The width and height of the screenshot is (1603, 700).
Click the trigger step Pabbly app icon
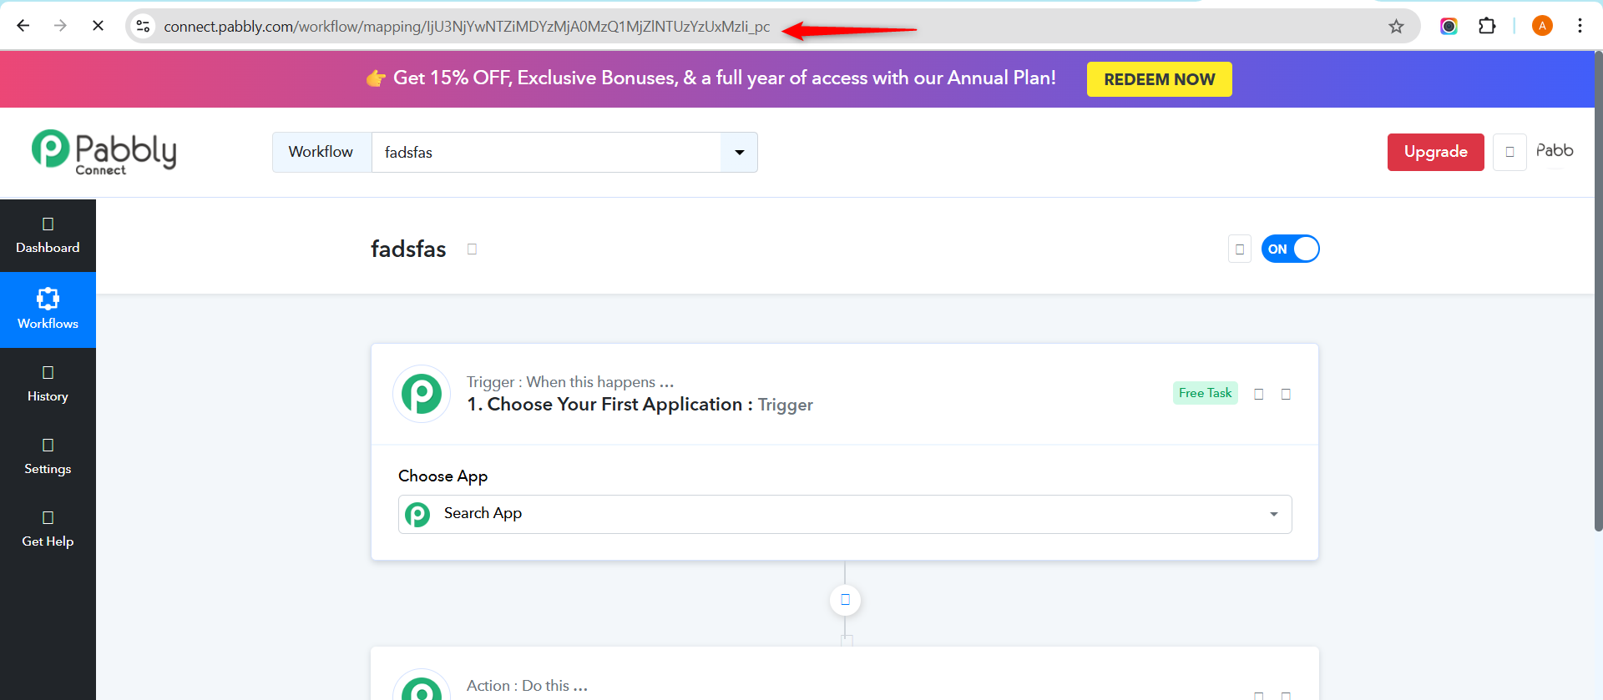point(422,394)
